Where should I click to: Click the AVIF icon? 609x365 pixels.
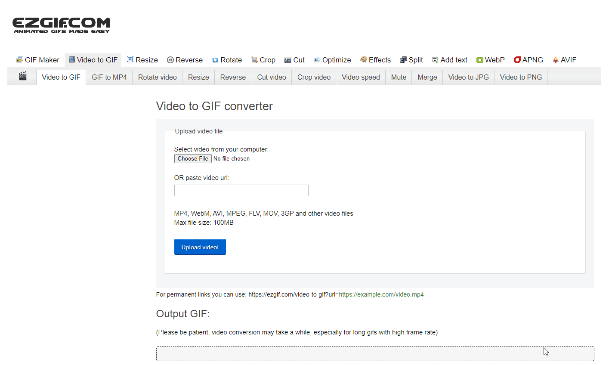point(556,60)
